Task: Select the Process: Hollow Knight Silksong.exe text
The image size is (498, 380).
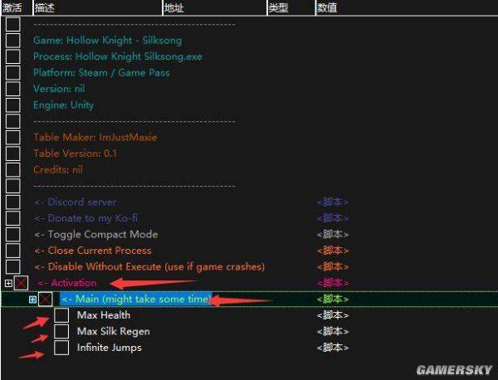Action: click(118, 56)
